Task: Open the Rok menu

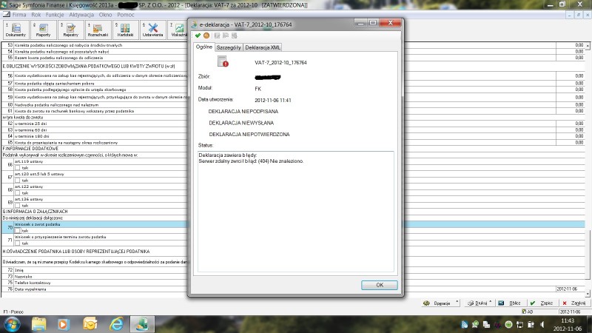Action: (36, 15)
